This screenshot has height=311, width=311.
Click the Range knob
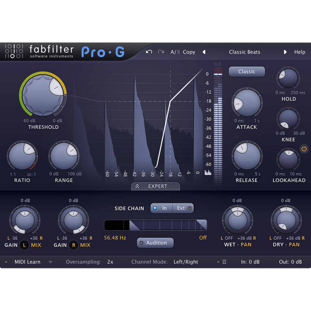click(x=64, y=155)
